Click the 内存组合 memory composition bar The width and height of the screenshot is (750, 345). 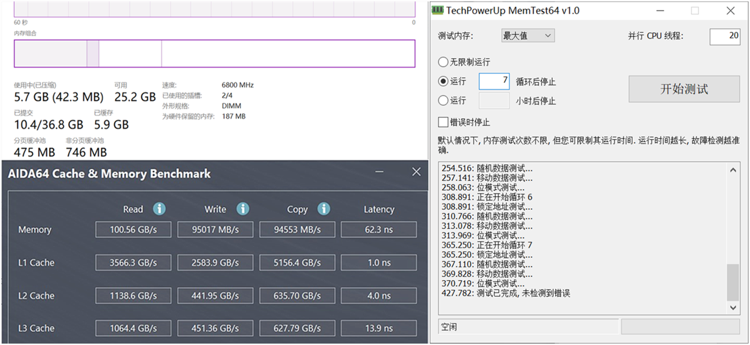[214, 54]
